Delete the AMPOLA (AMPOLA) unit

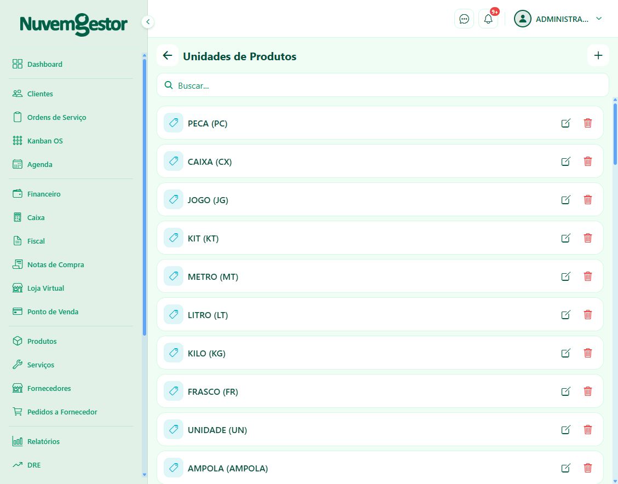588,468
